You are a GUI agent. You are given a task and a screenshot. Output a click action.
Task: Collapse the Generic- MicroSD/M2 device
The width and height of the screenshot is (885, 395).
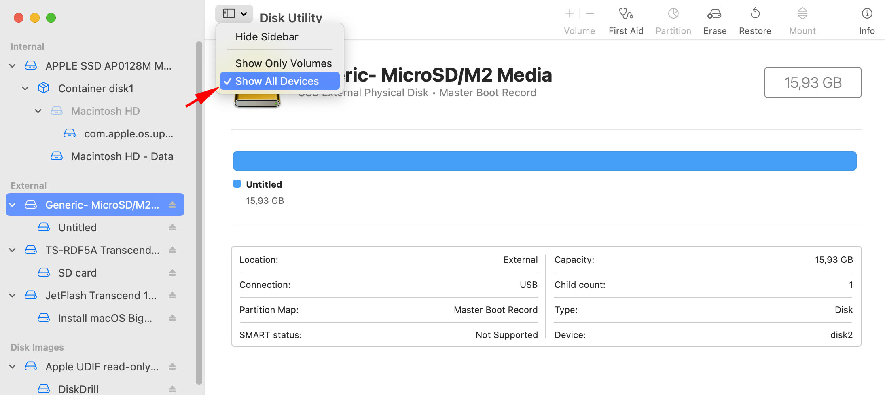point(13,205)
